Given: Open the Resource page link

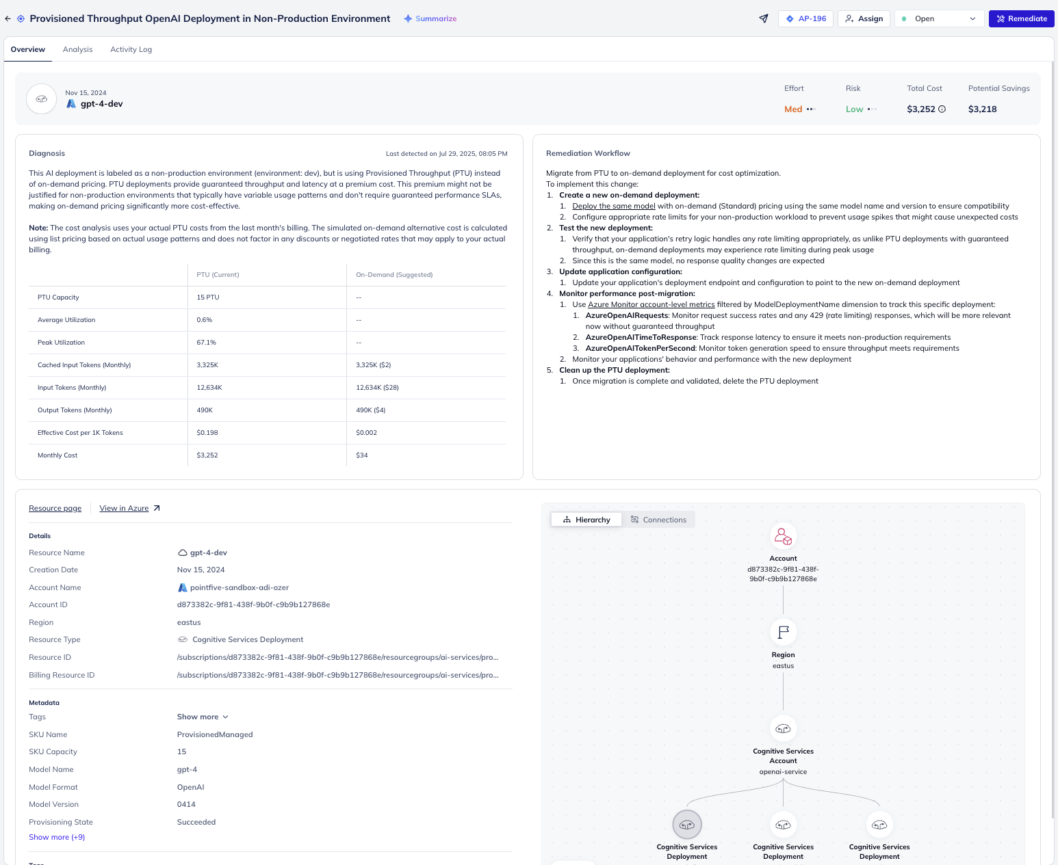Looking at the screenshot, I should [x=55, y=508].
